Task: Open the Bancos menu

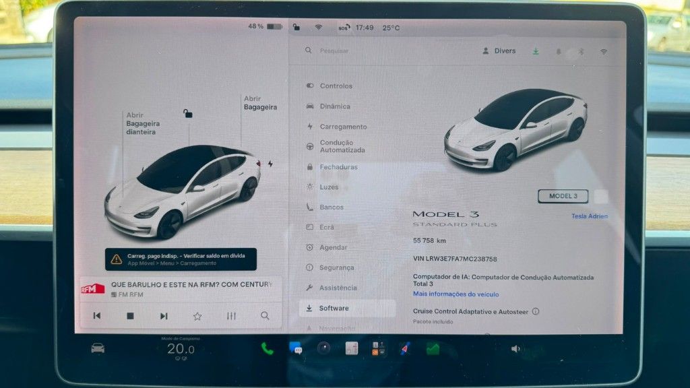Action: pyautogui.click(x=332, y=207)
